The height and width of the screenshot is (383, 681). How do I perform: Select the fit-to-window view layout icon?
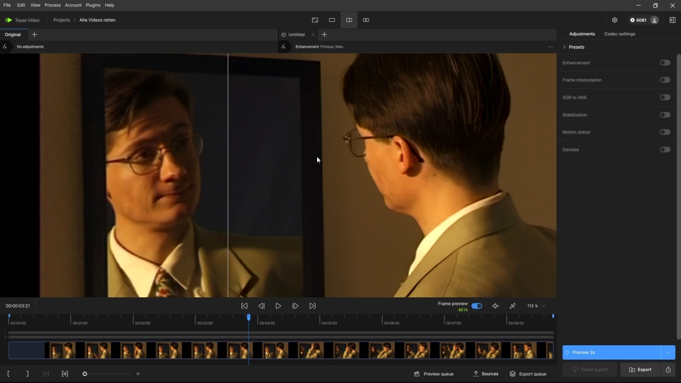tap(315, 20)
